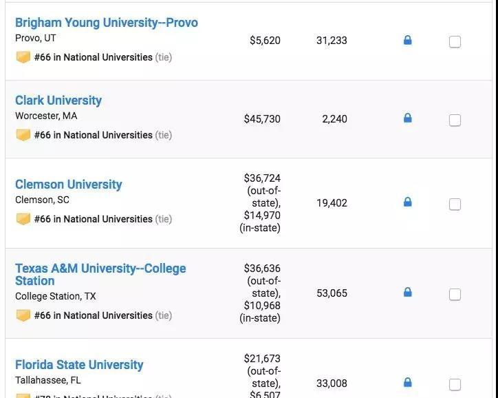
Task: Go to Florida State University link
Action: click(x=79, y=365)
